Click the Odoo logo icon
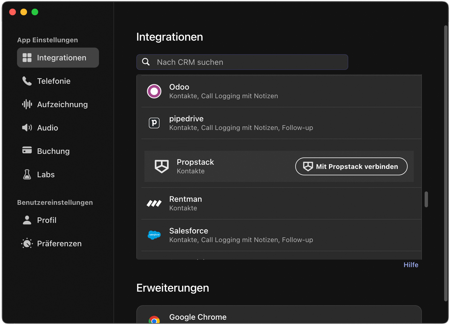 (x=154, y=91)
